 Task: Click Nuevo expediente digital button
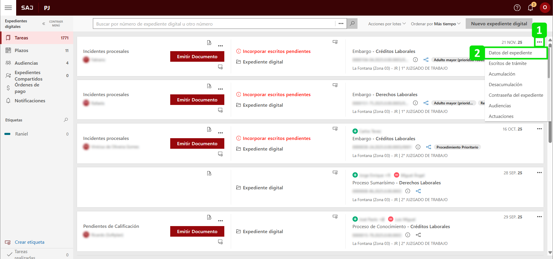[499, 24]
